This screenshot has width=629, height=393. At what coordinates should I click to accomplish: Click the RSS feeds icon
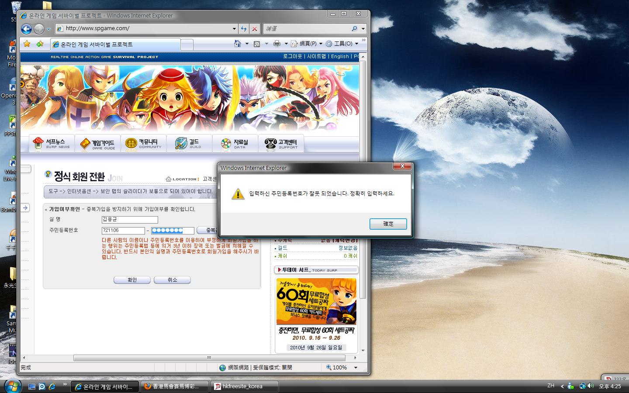point(257,44)
